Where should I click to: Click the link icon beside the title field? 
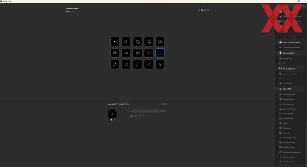(x=162, y=111)
